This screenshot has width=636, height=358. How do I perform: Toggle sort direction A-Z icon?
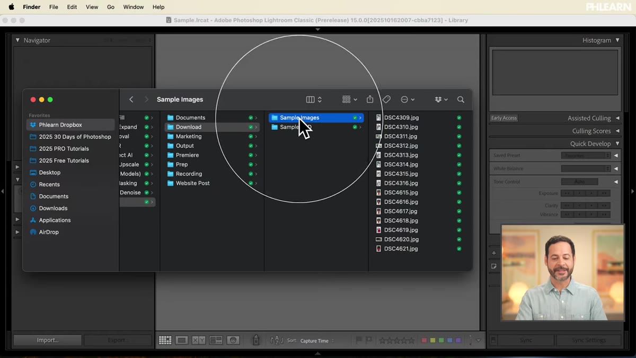[x=277, y=340]
